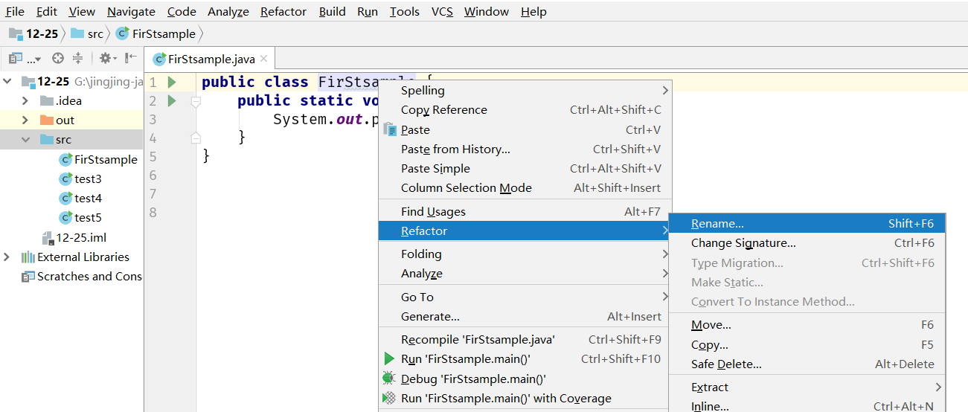The image size is (968, 412).
Task: Click the Scroll from Source target icon
Action: point(57,58)
